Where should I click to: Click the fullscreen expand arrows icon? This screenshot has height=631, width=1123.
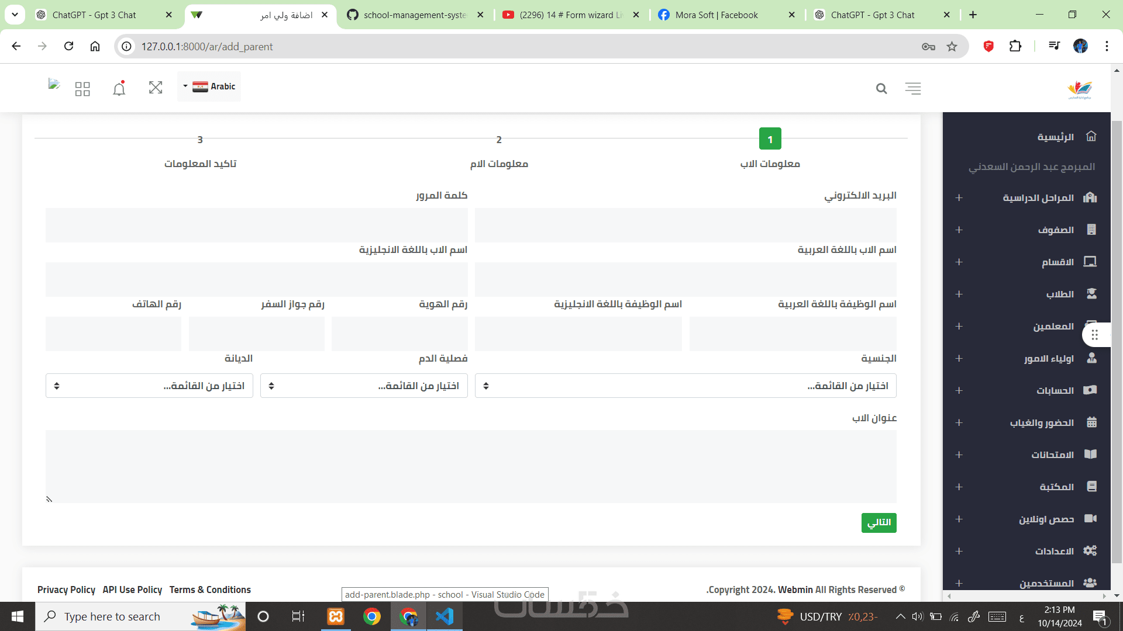(x=156, y=88)
